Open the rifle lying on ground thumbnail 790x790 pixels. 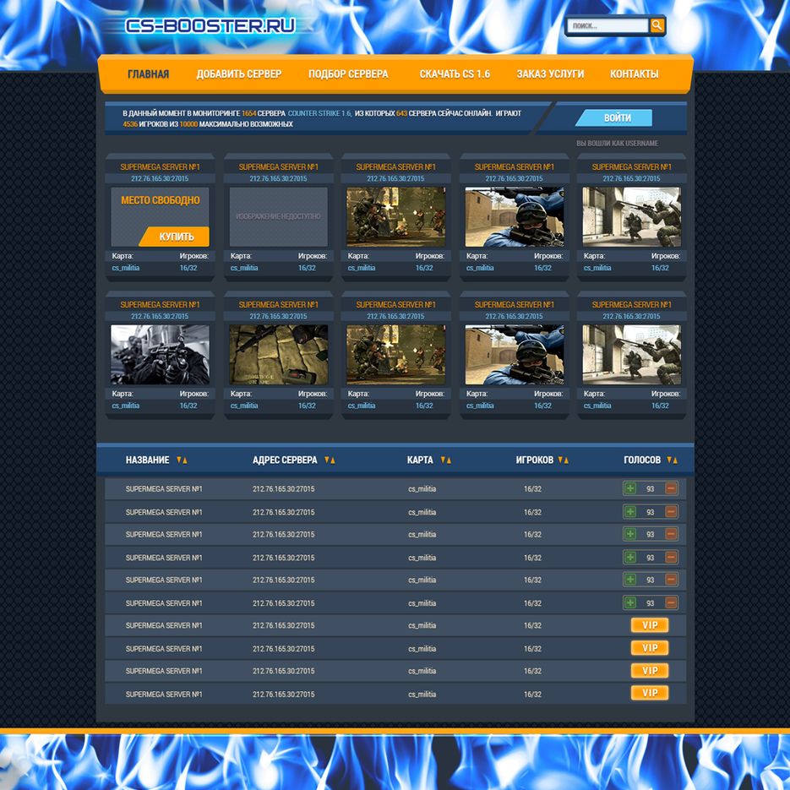278,354
